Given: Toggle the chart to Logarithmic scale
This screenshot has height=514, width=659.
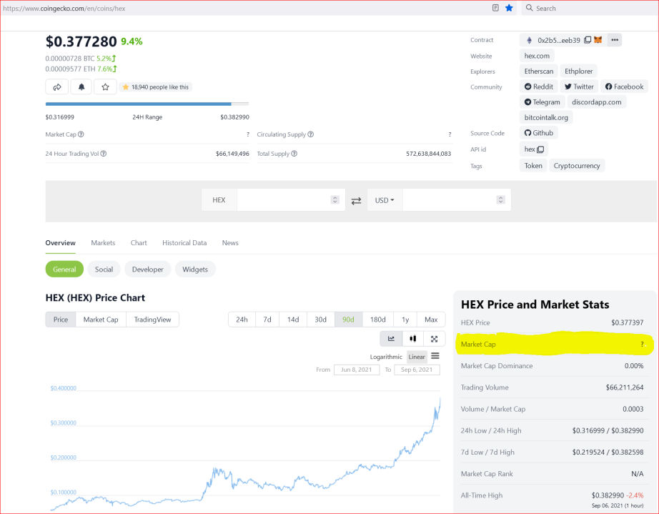Looking at the screenshot, I should click(x=386, y=357).
